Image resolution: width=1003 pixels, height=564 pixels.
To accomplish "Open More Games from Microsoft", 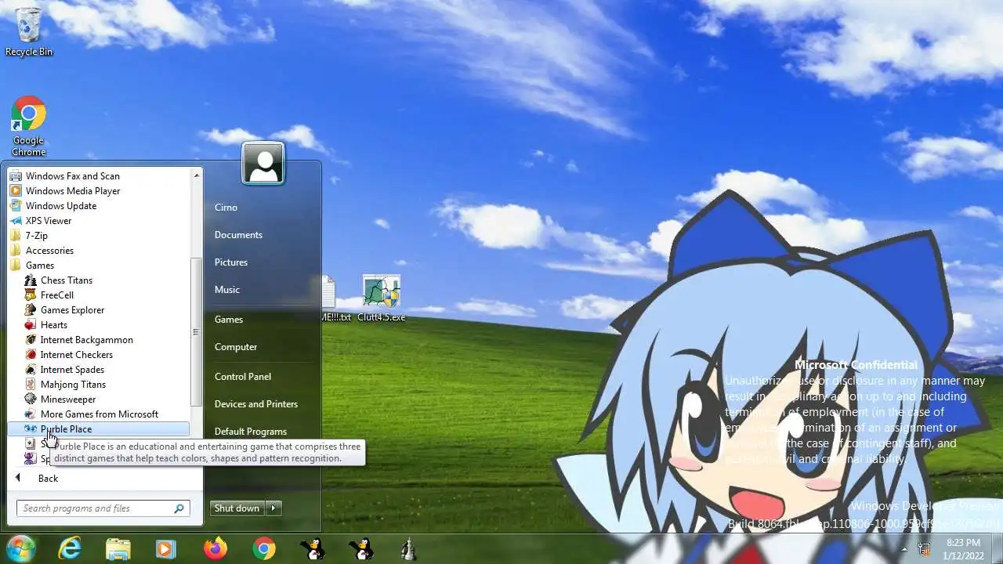I will (100, 414).
